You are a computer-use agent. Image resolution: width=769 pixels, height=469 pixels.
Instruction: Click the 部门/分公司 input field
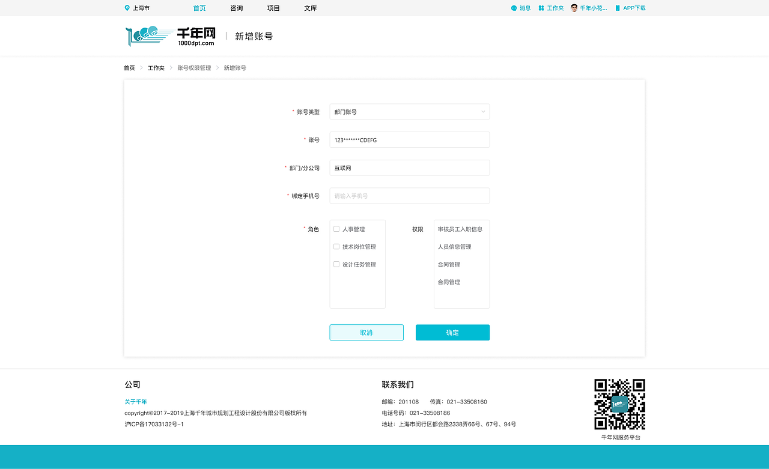point(410,168)
